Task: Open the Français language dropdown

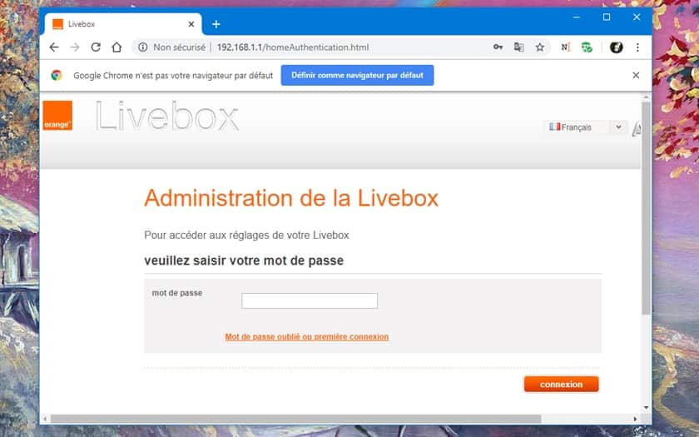Action: pos(586,127)
